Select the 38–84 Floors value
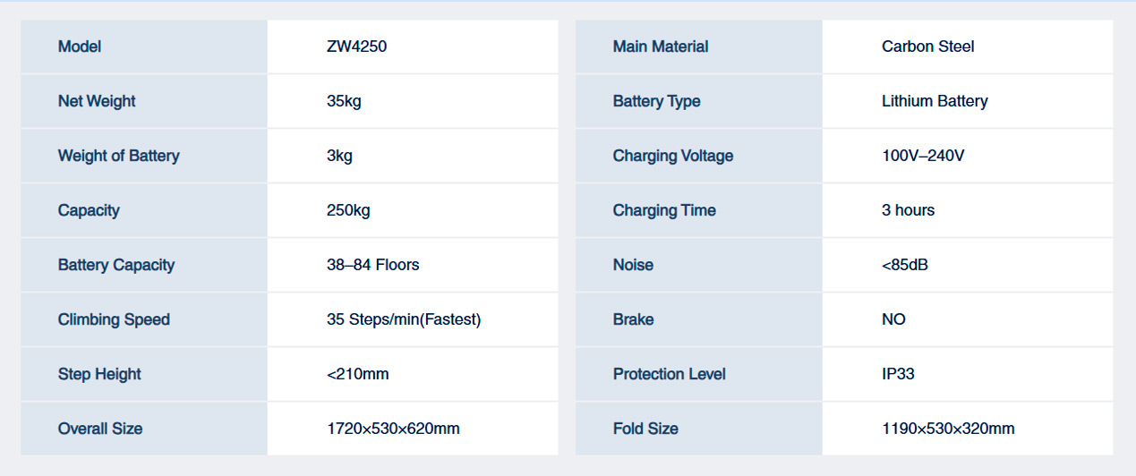The height and width of the screenshot is (476, 1136). (x=373, y=265)
